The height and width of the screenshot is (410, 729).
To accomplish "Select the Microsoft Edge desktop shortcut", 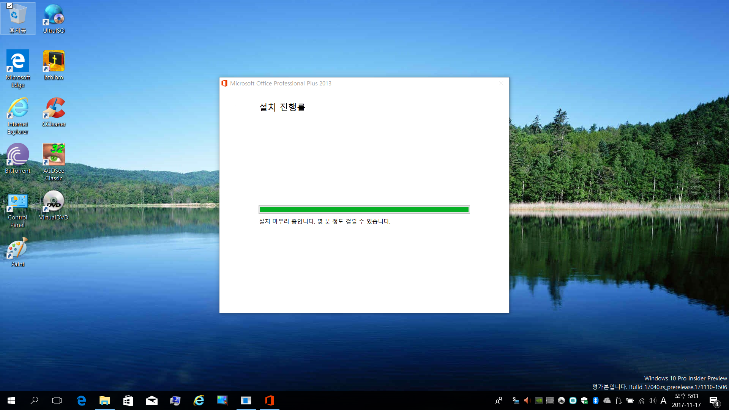I will click(18, 69).
